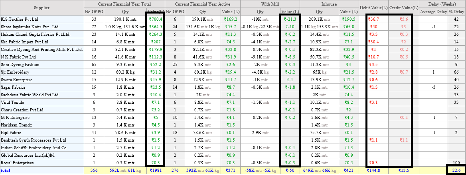The height and width of the screenshot is (175, 466).
Task: Click the ₹264.3 total value cell
Action: click(156, 34)
